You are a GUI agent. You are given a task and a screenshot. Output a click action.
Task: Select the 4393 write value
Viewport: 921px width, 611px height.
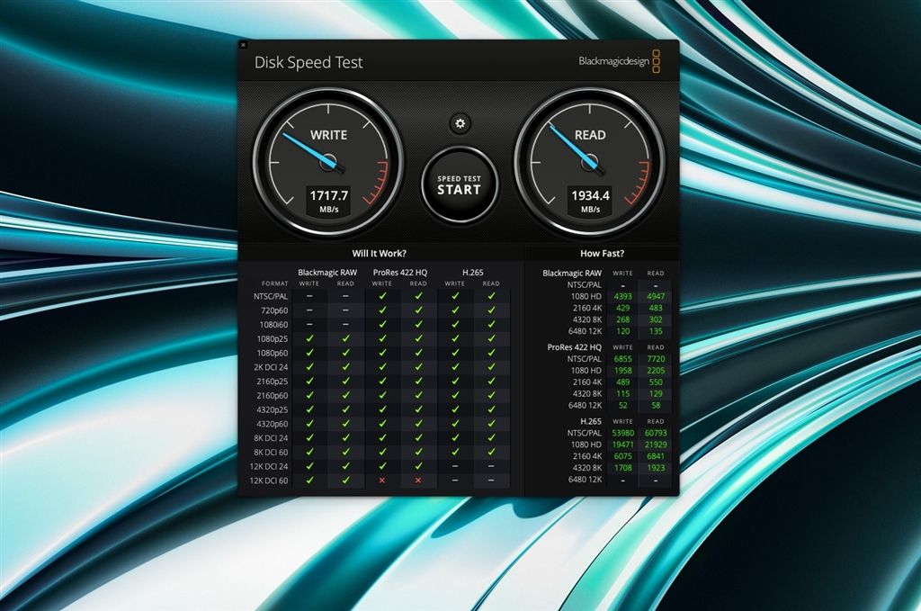[x=622, y=297]
